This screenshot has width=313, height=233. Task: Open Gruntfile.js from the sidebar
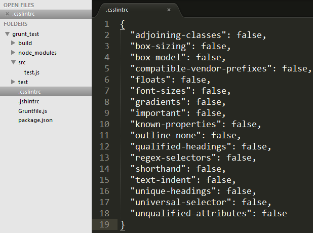click(x=33, y=110)
